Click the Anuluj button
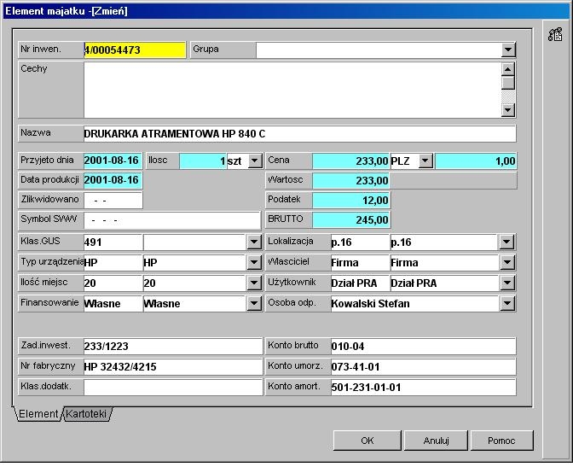The image size is (573, 467). (x=436, y=441)
